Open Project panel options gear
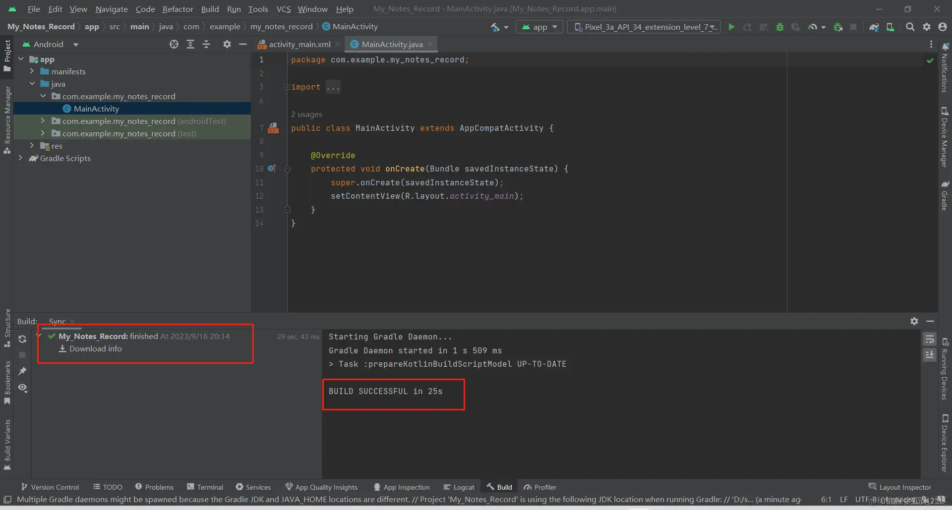 pyautogui.click(x=227, y=44)
